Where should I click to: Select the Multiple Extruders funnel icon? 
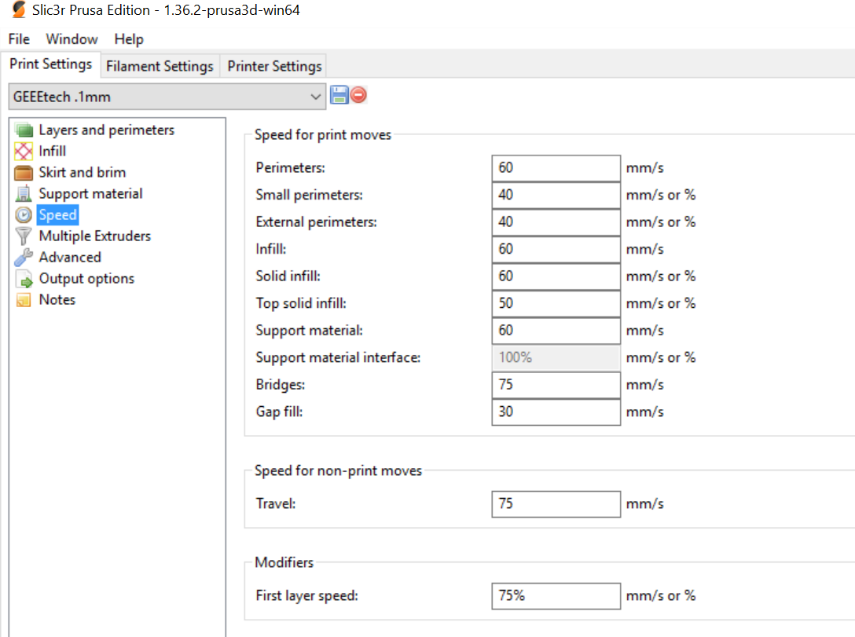(x=24, y=236)
